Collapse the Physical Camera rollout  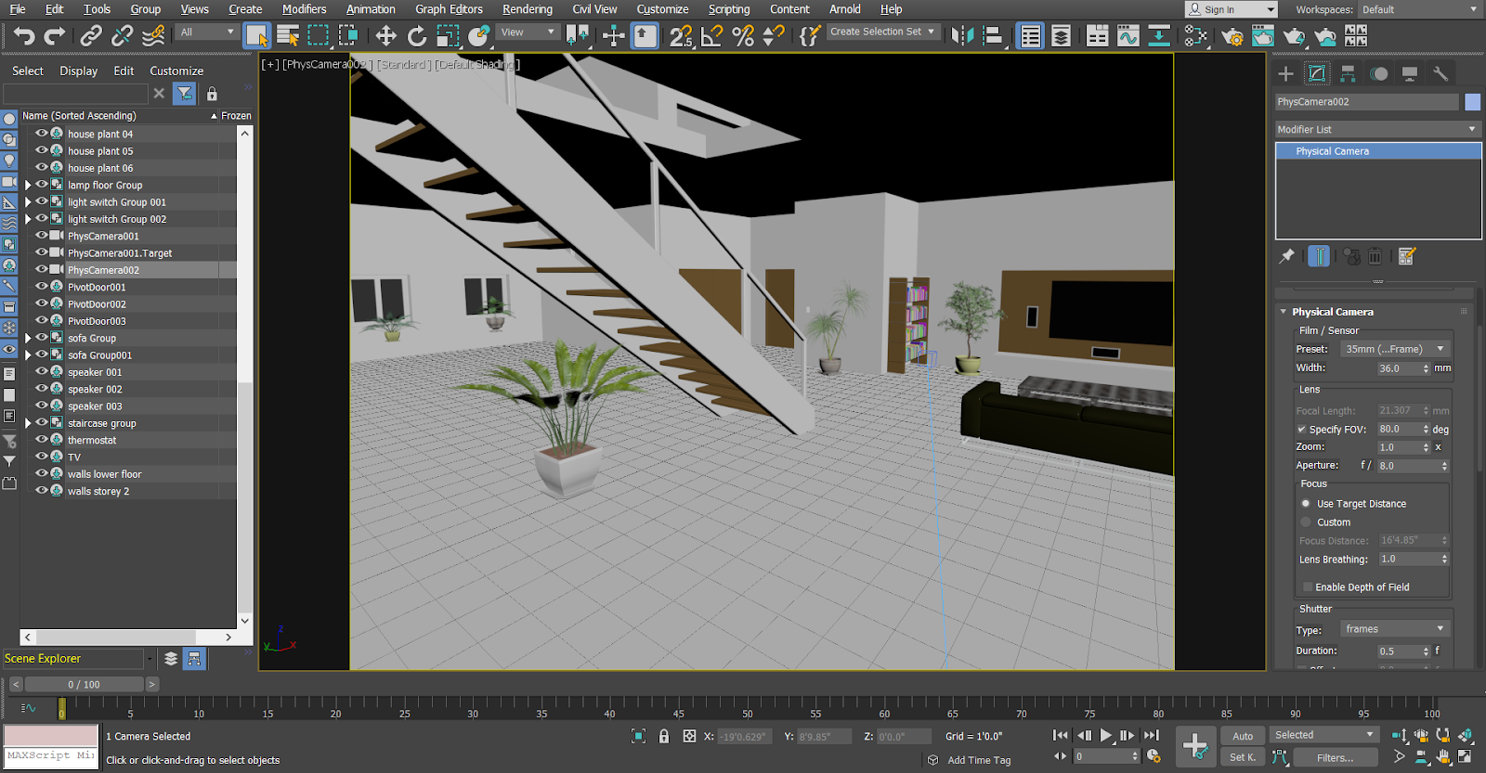[1284, 312]
